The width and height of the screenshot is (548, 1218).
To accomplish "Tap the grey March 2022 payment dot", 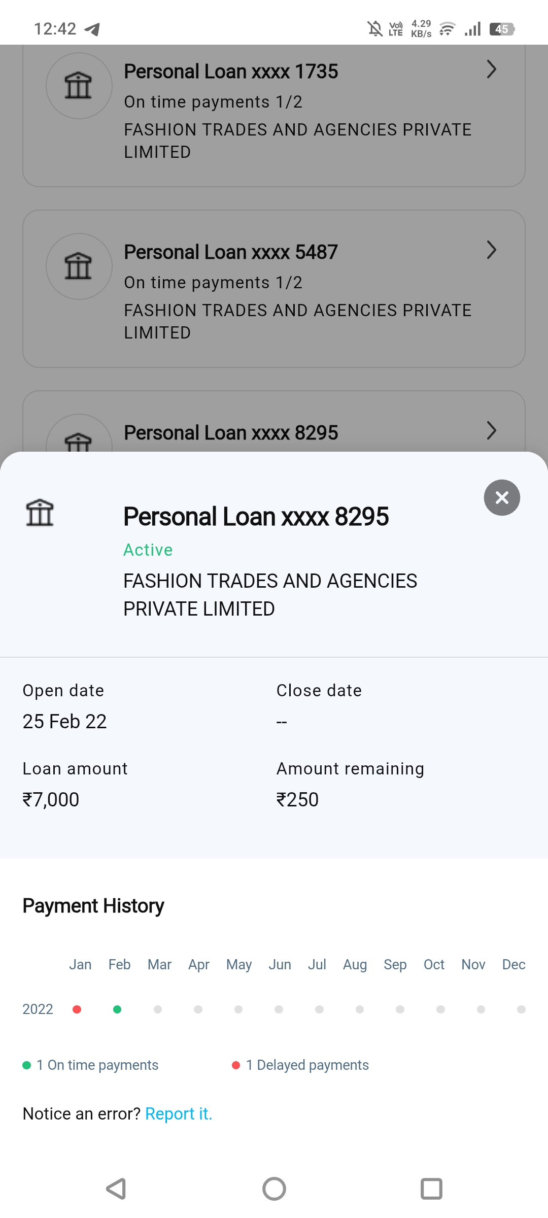I will pos(158,1009).
